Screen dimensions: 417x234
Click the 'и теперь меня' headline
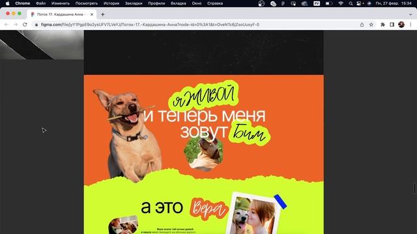(204, 116)
